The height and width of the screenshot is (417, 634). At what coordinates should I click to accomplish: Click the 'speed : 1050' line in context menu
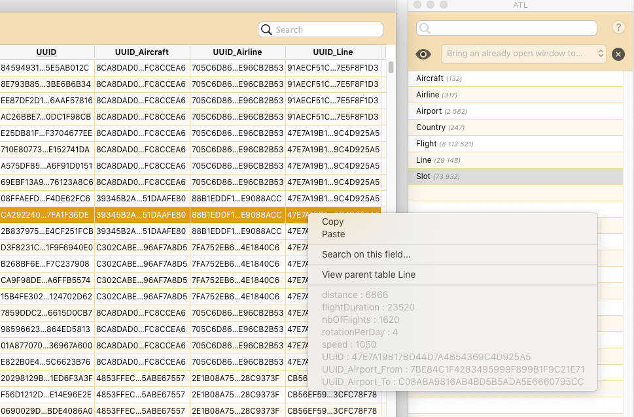pyautogui.click(x=349, y=344)
